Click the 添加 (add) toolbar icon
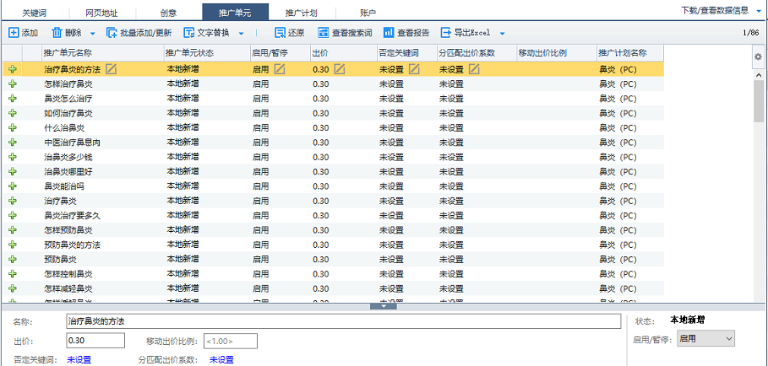 coord(14,33)
